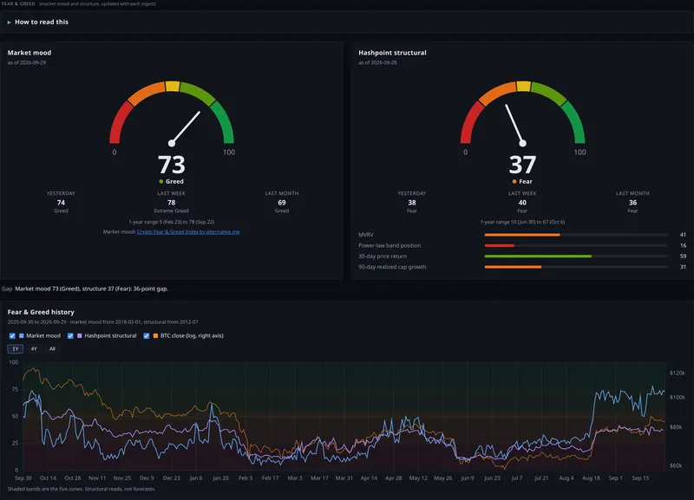
Task: Click the Market mood gauge needle pivot
Action: tap(172, 143)
